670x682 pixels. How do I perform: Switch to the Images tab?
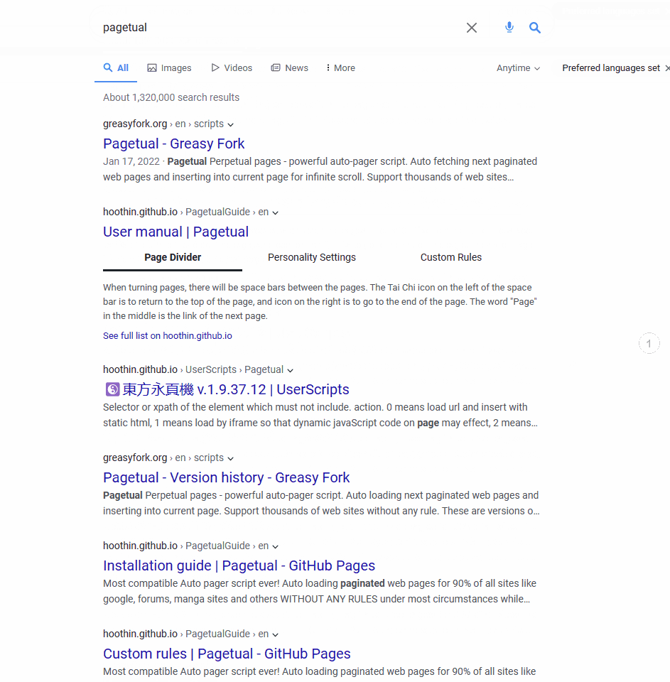[x=169, y=68]
